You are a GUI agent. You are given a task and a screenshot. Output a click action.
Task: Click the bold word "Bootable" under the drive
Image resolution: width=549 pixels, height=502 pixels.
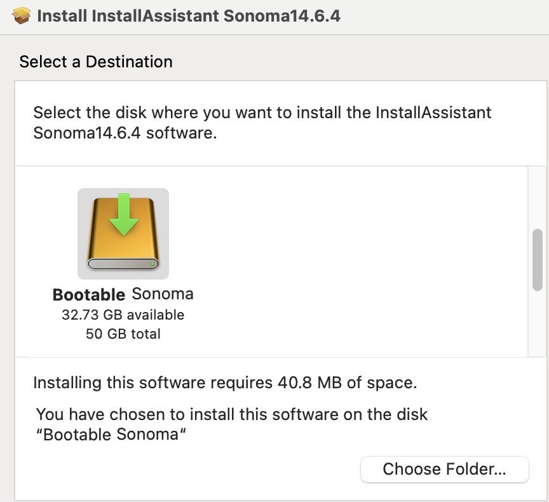(89, 295)
